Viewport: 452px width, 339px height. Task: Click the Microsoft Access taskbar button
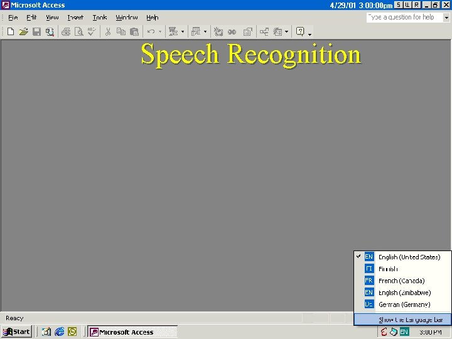click(x=132, y=332)
